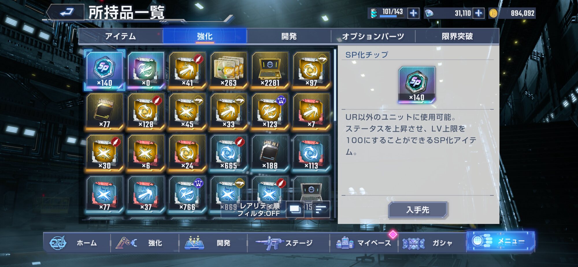The image size is (578, 267).
Task: Toggle the item display view icon
Action: 295,209
